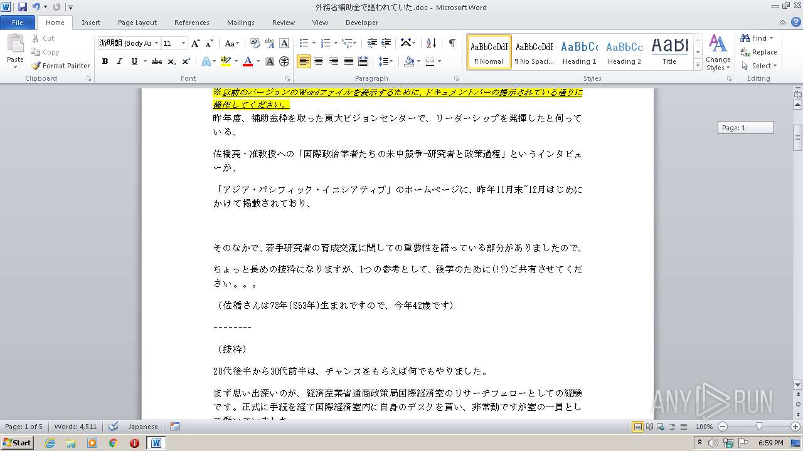The width and height of the screenshot is (803, 451).
Task: Toggle Align Text Left
Action: [304, 61]
